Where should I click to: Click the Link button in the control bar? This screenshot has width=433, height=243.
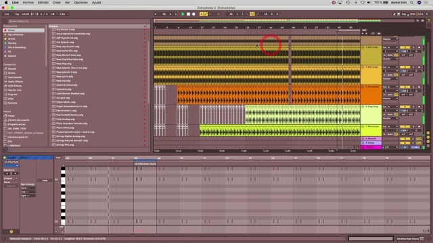point(7,14)
